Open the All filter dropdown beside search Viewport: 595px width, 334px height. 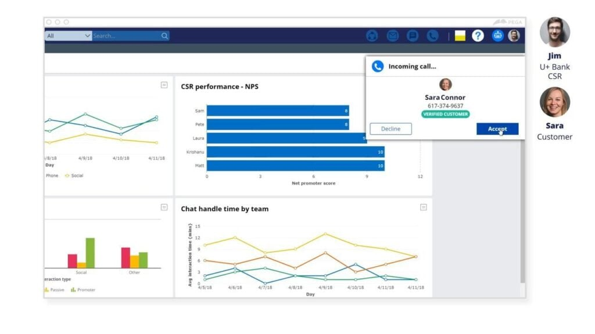tap(68, 35)
